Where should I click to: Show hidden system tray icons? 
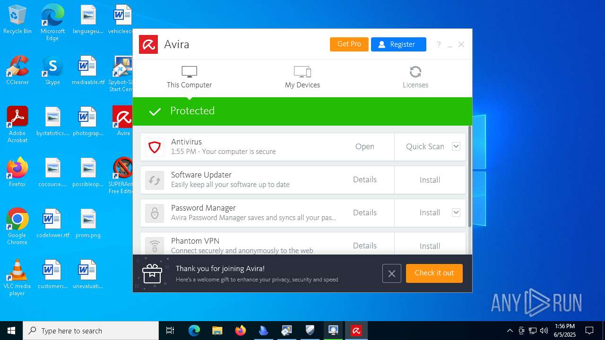tap(510, 331)
